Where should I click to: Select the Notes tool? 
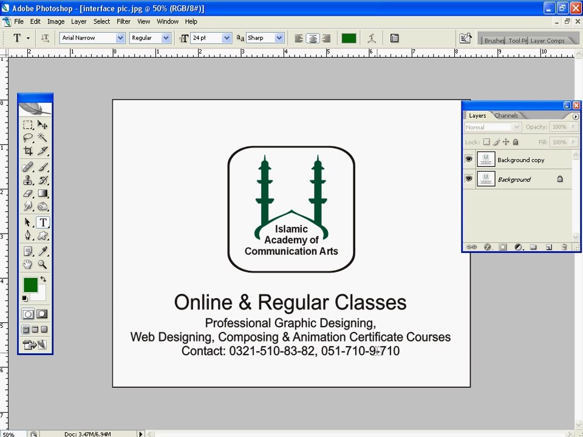coord(27,251)
